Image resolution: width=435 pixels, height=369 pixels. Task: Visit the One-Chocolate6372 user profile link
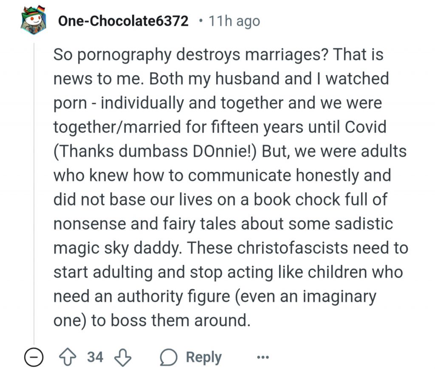tap(123, 21)
